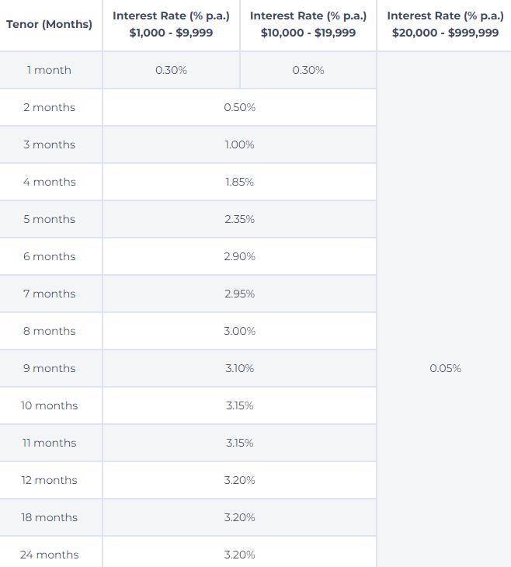The width and height of the screenshot is (511, 567).
Task: Click the 5 months row label
Action: pos(49,219)
